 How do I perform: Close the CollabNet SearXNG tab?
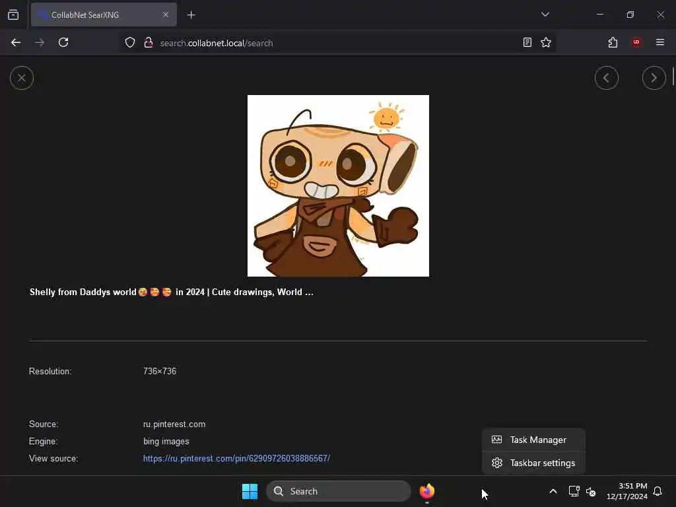(x=166, y=15)
